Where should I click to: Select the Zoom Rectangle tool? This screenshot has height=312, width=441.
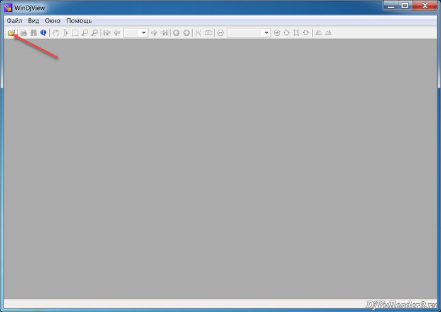pyautogui.click(x=94, y=33)
